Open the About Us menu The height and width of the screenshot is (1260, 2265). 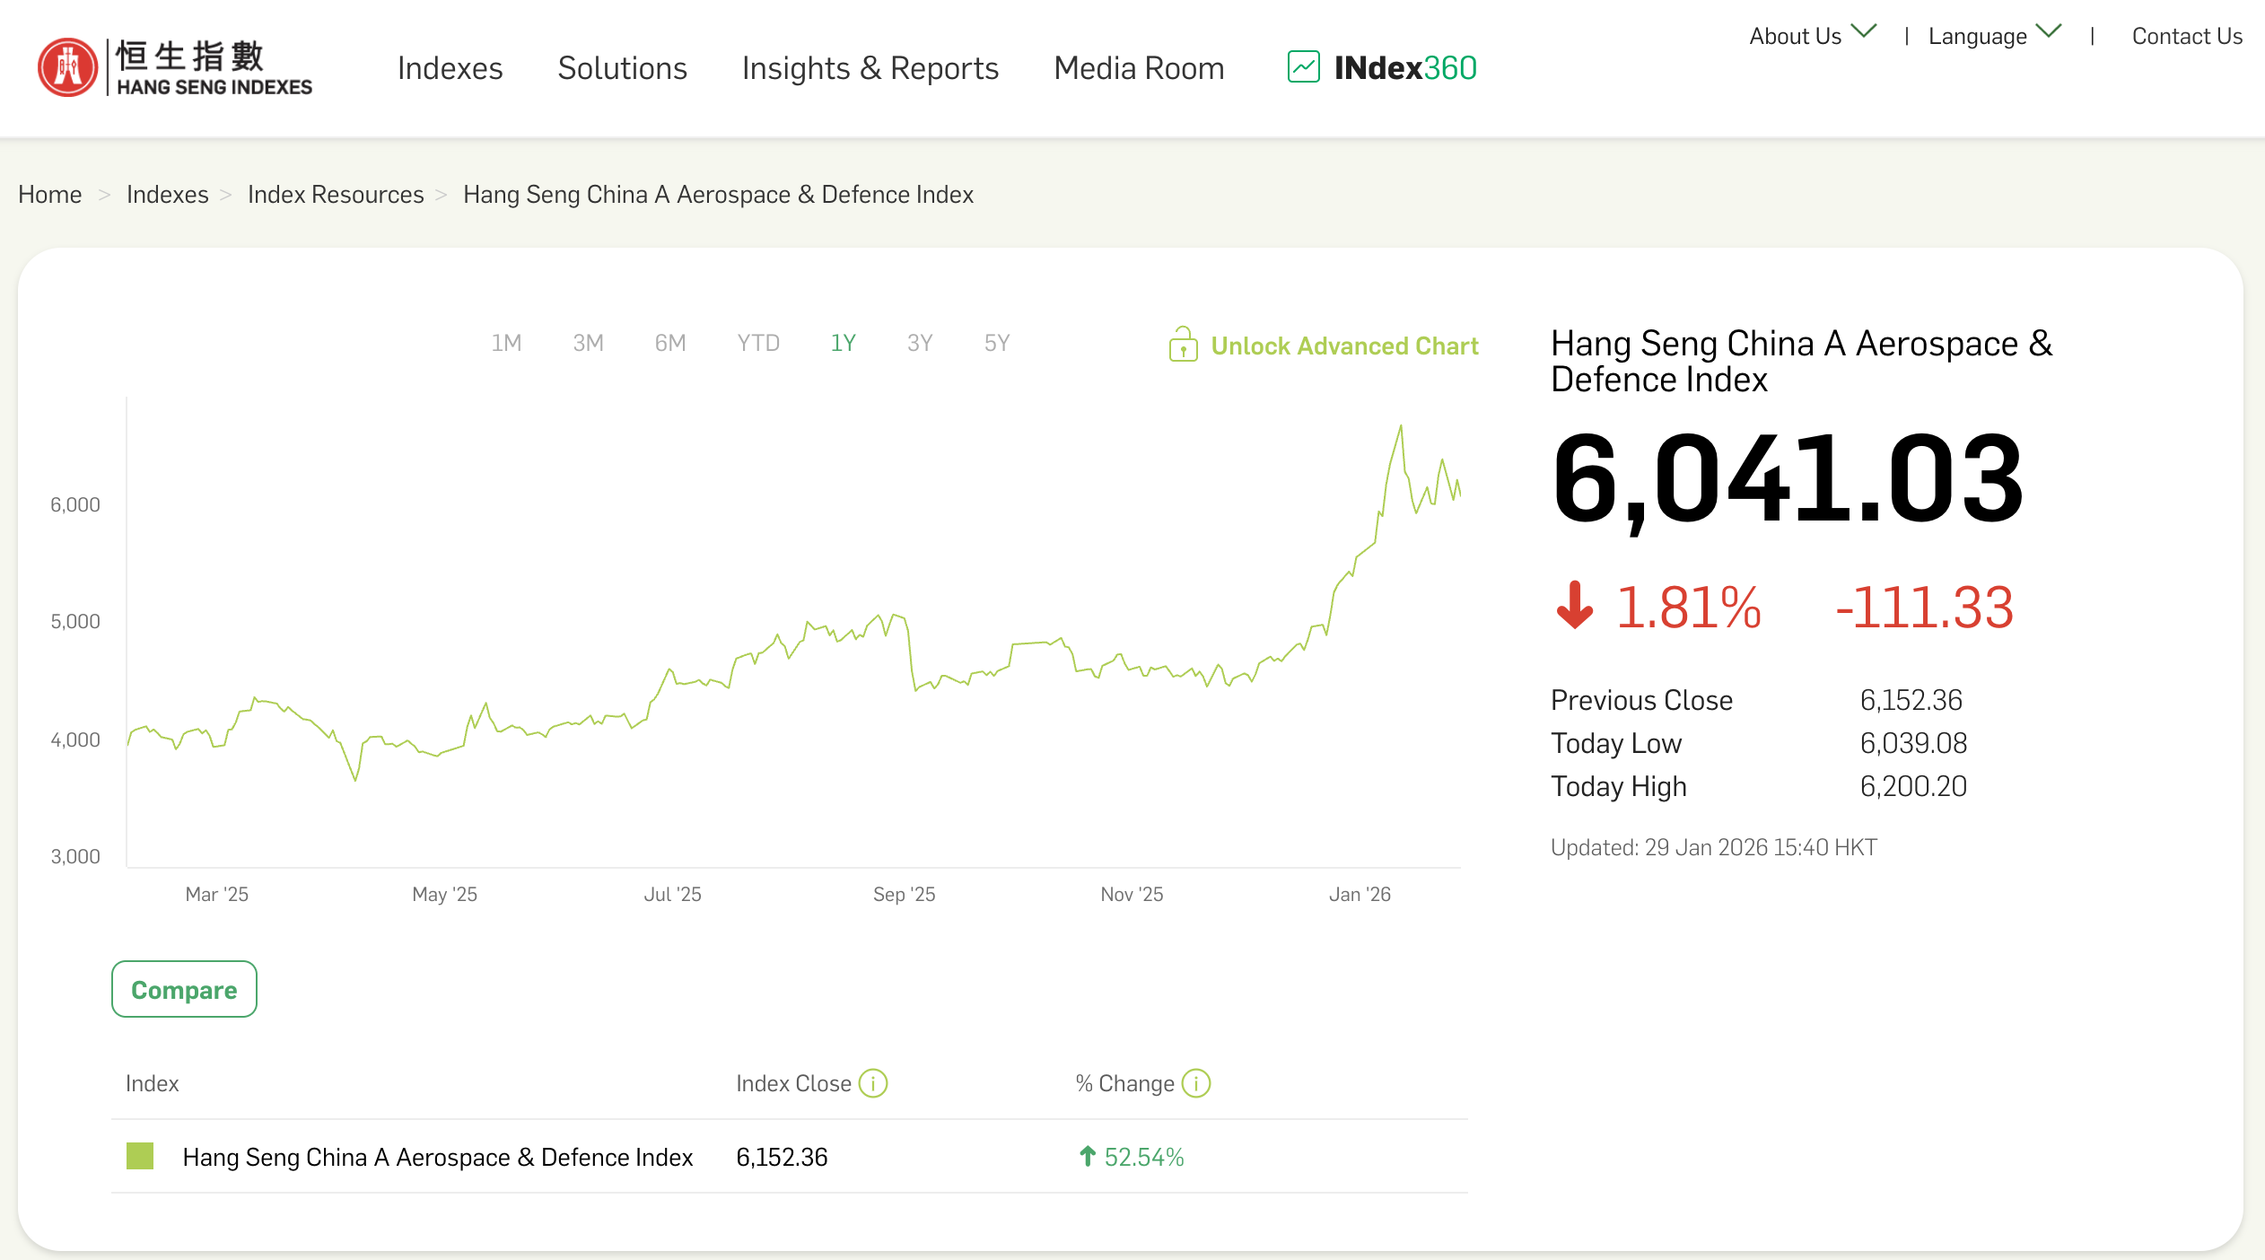1795,35
